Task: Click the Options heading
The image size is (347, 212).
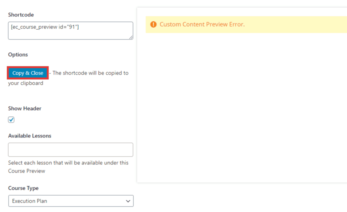Action: tap(18, 55)
